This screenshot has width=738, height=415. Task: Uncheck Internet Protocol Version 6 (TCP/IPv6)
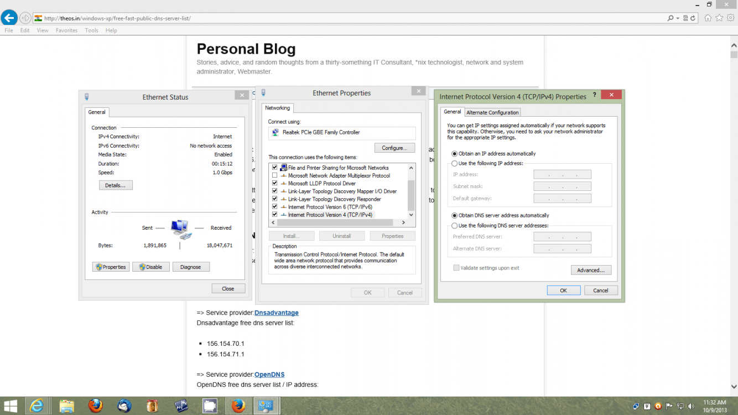pyautogui.click(x=275, y=207)
